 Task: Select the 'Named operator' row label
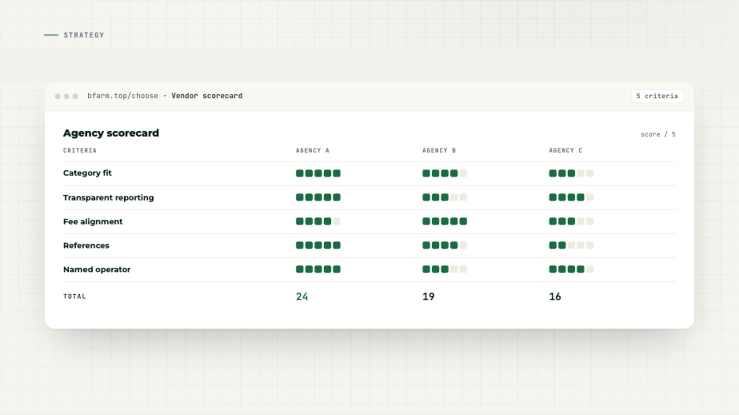pos(97,269)
